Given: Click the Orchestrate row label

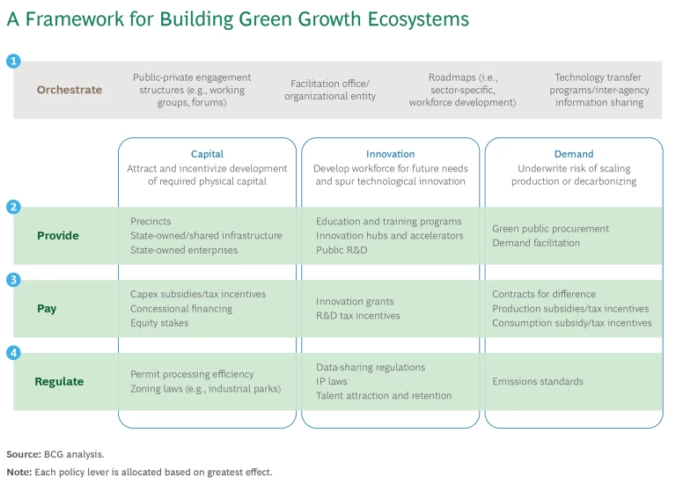Looking at the screenshot, I should coord(70,90).
